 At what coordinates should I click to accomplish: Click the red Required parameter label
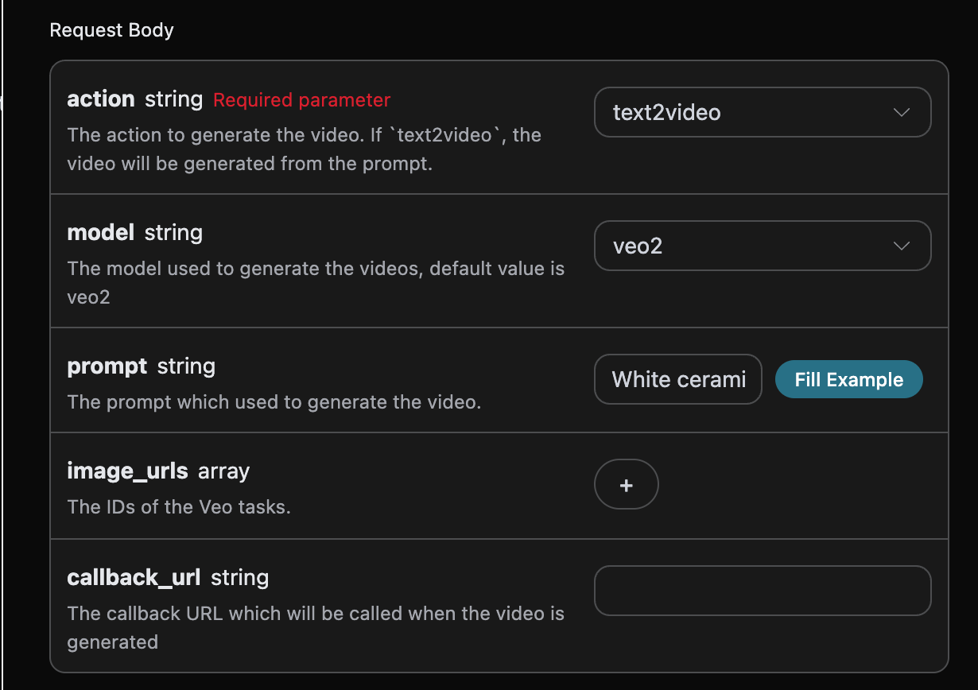point(301,100)
